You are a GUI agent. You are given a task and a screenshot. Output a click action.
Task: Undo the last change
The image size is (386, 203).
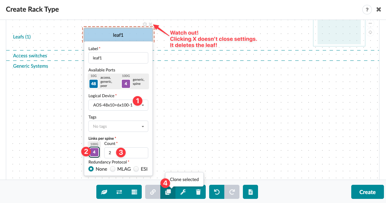point(216,192)
